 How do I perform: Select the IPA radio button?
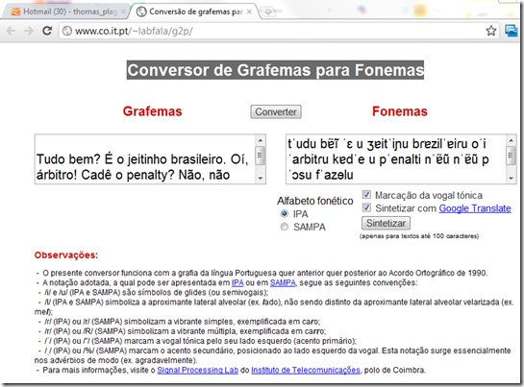[284, 214]
